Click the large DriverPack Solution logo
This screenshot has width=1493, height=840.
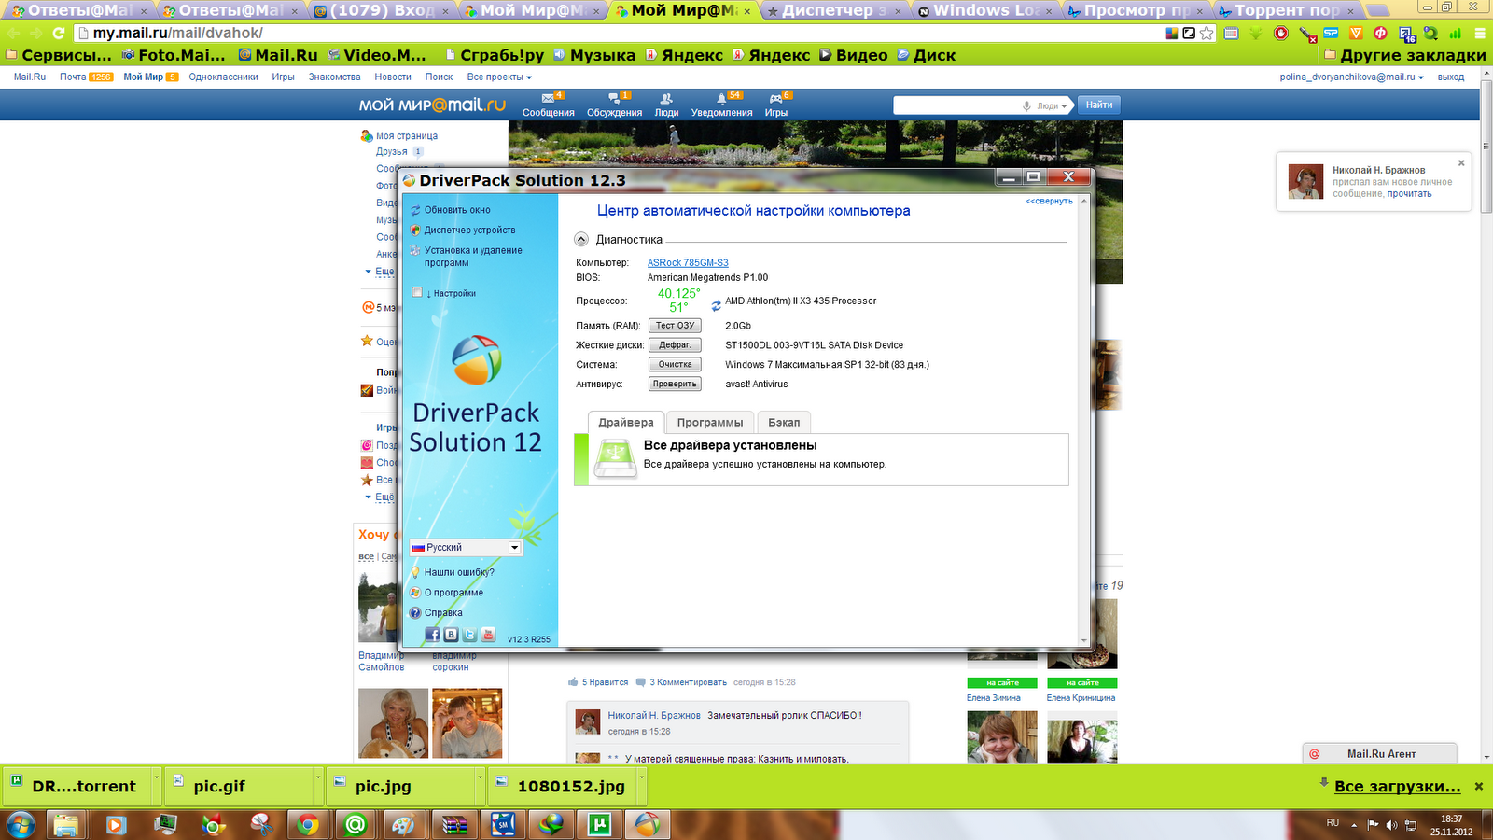476,360
